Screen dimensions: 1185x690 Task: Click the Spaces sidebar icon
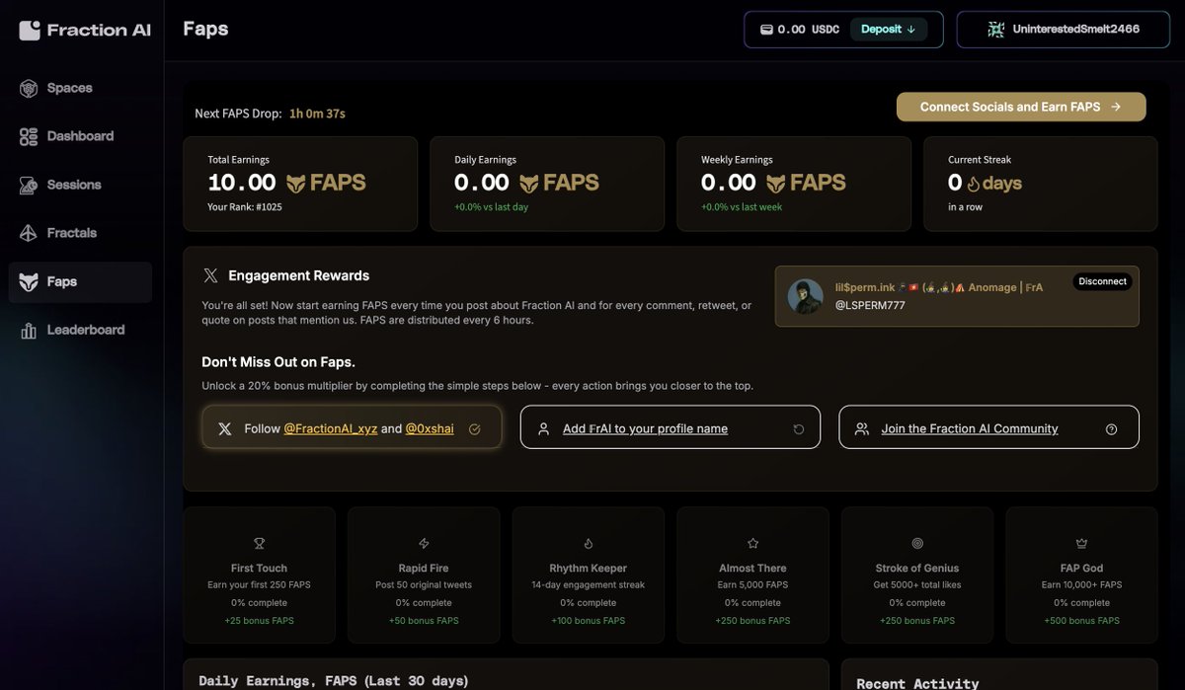(x=29, y=88)
